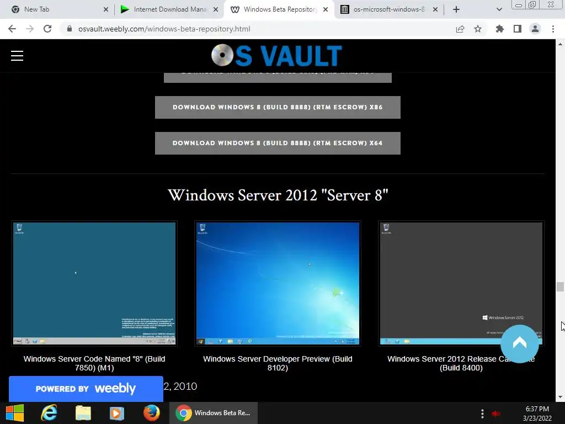This screenshot has height=424, width=565.
Task: Close the New Tab tab
Action: click(106, 9)
